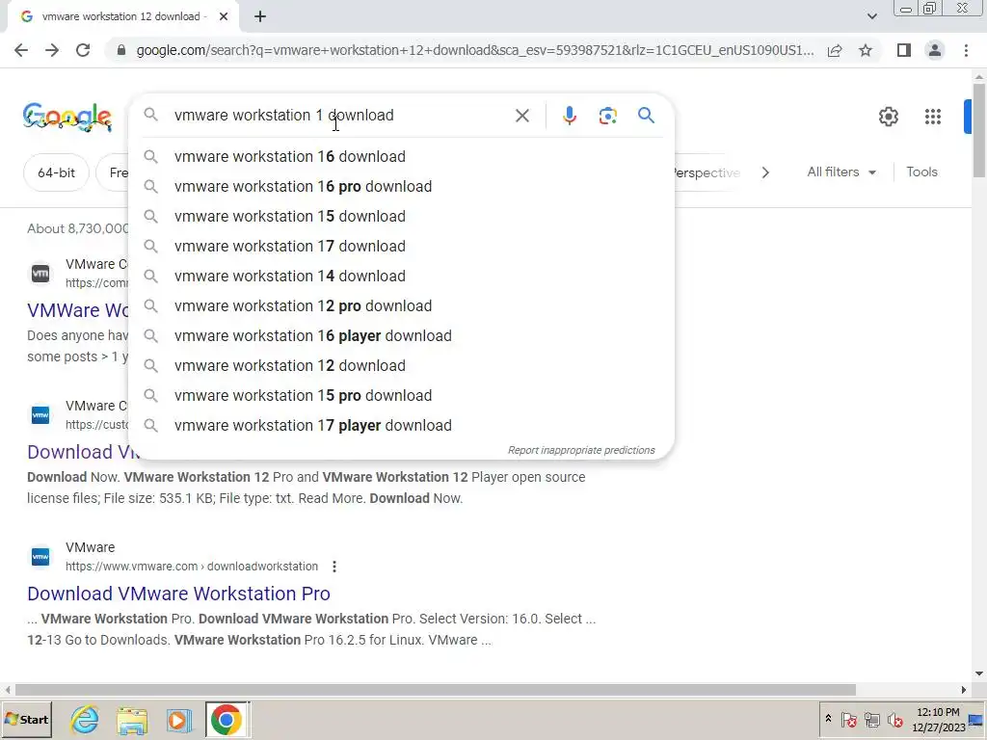Viewport: 987px width, 740px height.
Task: Launch Internet Explorer from the taskbar
Action: (85, 720)
